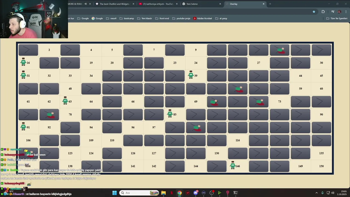Open Google Chrome from the taskbar
350x197 pixels.
tap(179, 193)
